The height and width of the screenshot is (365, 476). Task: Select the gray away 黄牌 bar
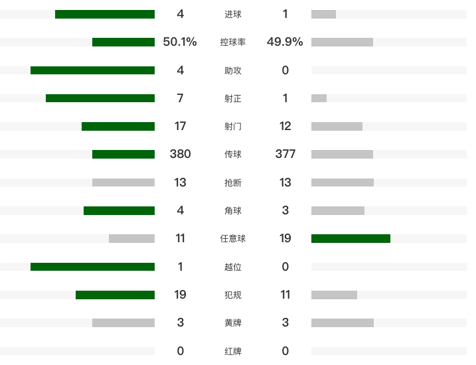[x=343, y=323]
